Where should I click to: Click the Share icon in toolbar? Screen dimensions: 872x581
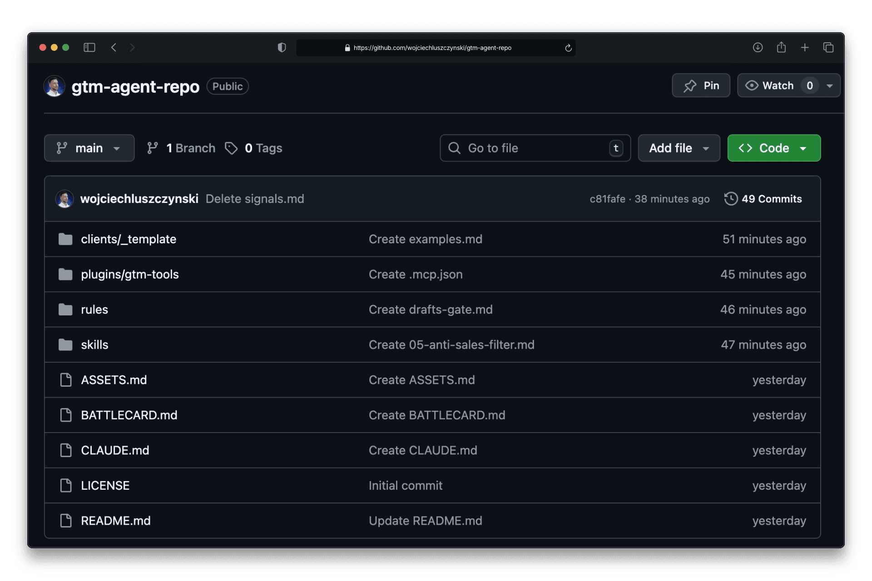[781, 47]
